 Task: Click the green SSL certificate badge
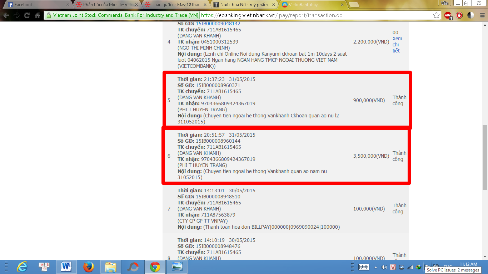pyautogui.click(x=122, y=15)
